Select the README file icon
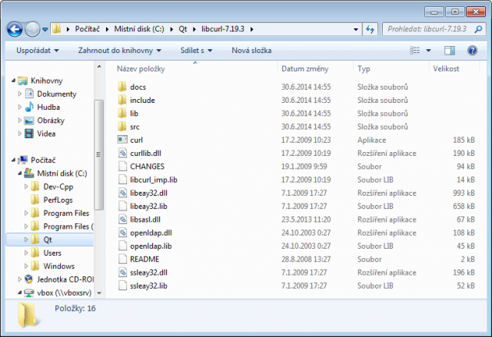 pyautogui.click(x=122, y=259)
